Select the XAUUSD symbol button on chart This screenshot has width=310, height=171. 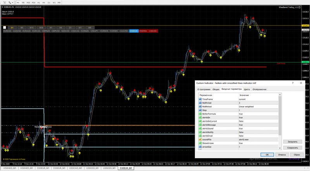point(124,31)
